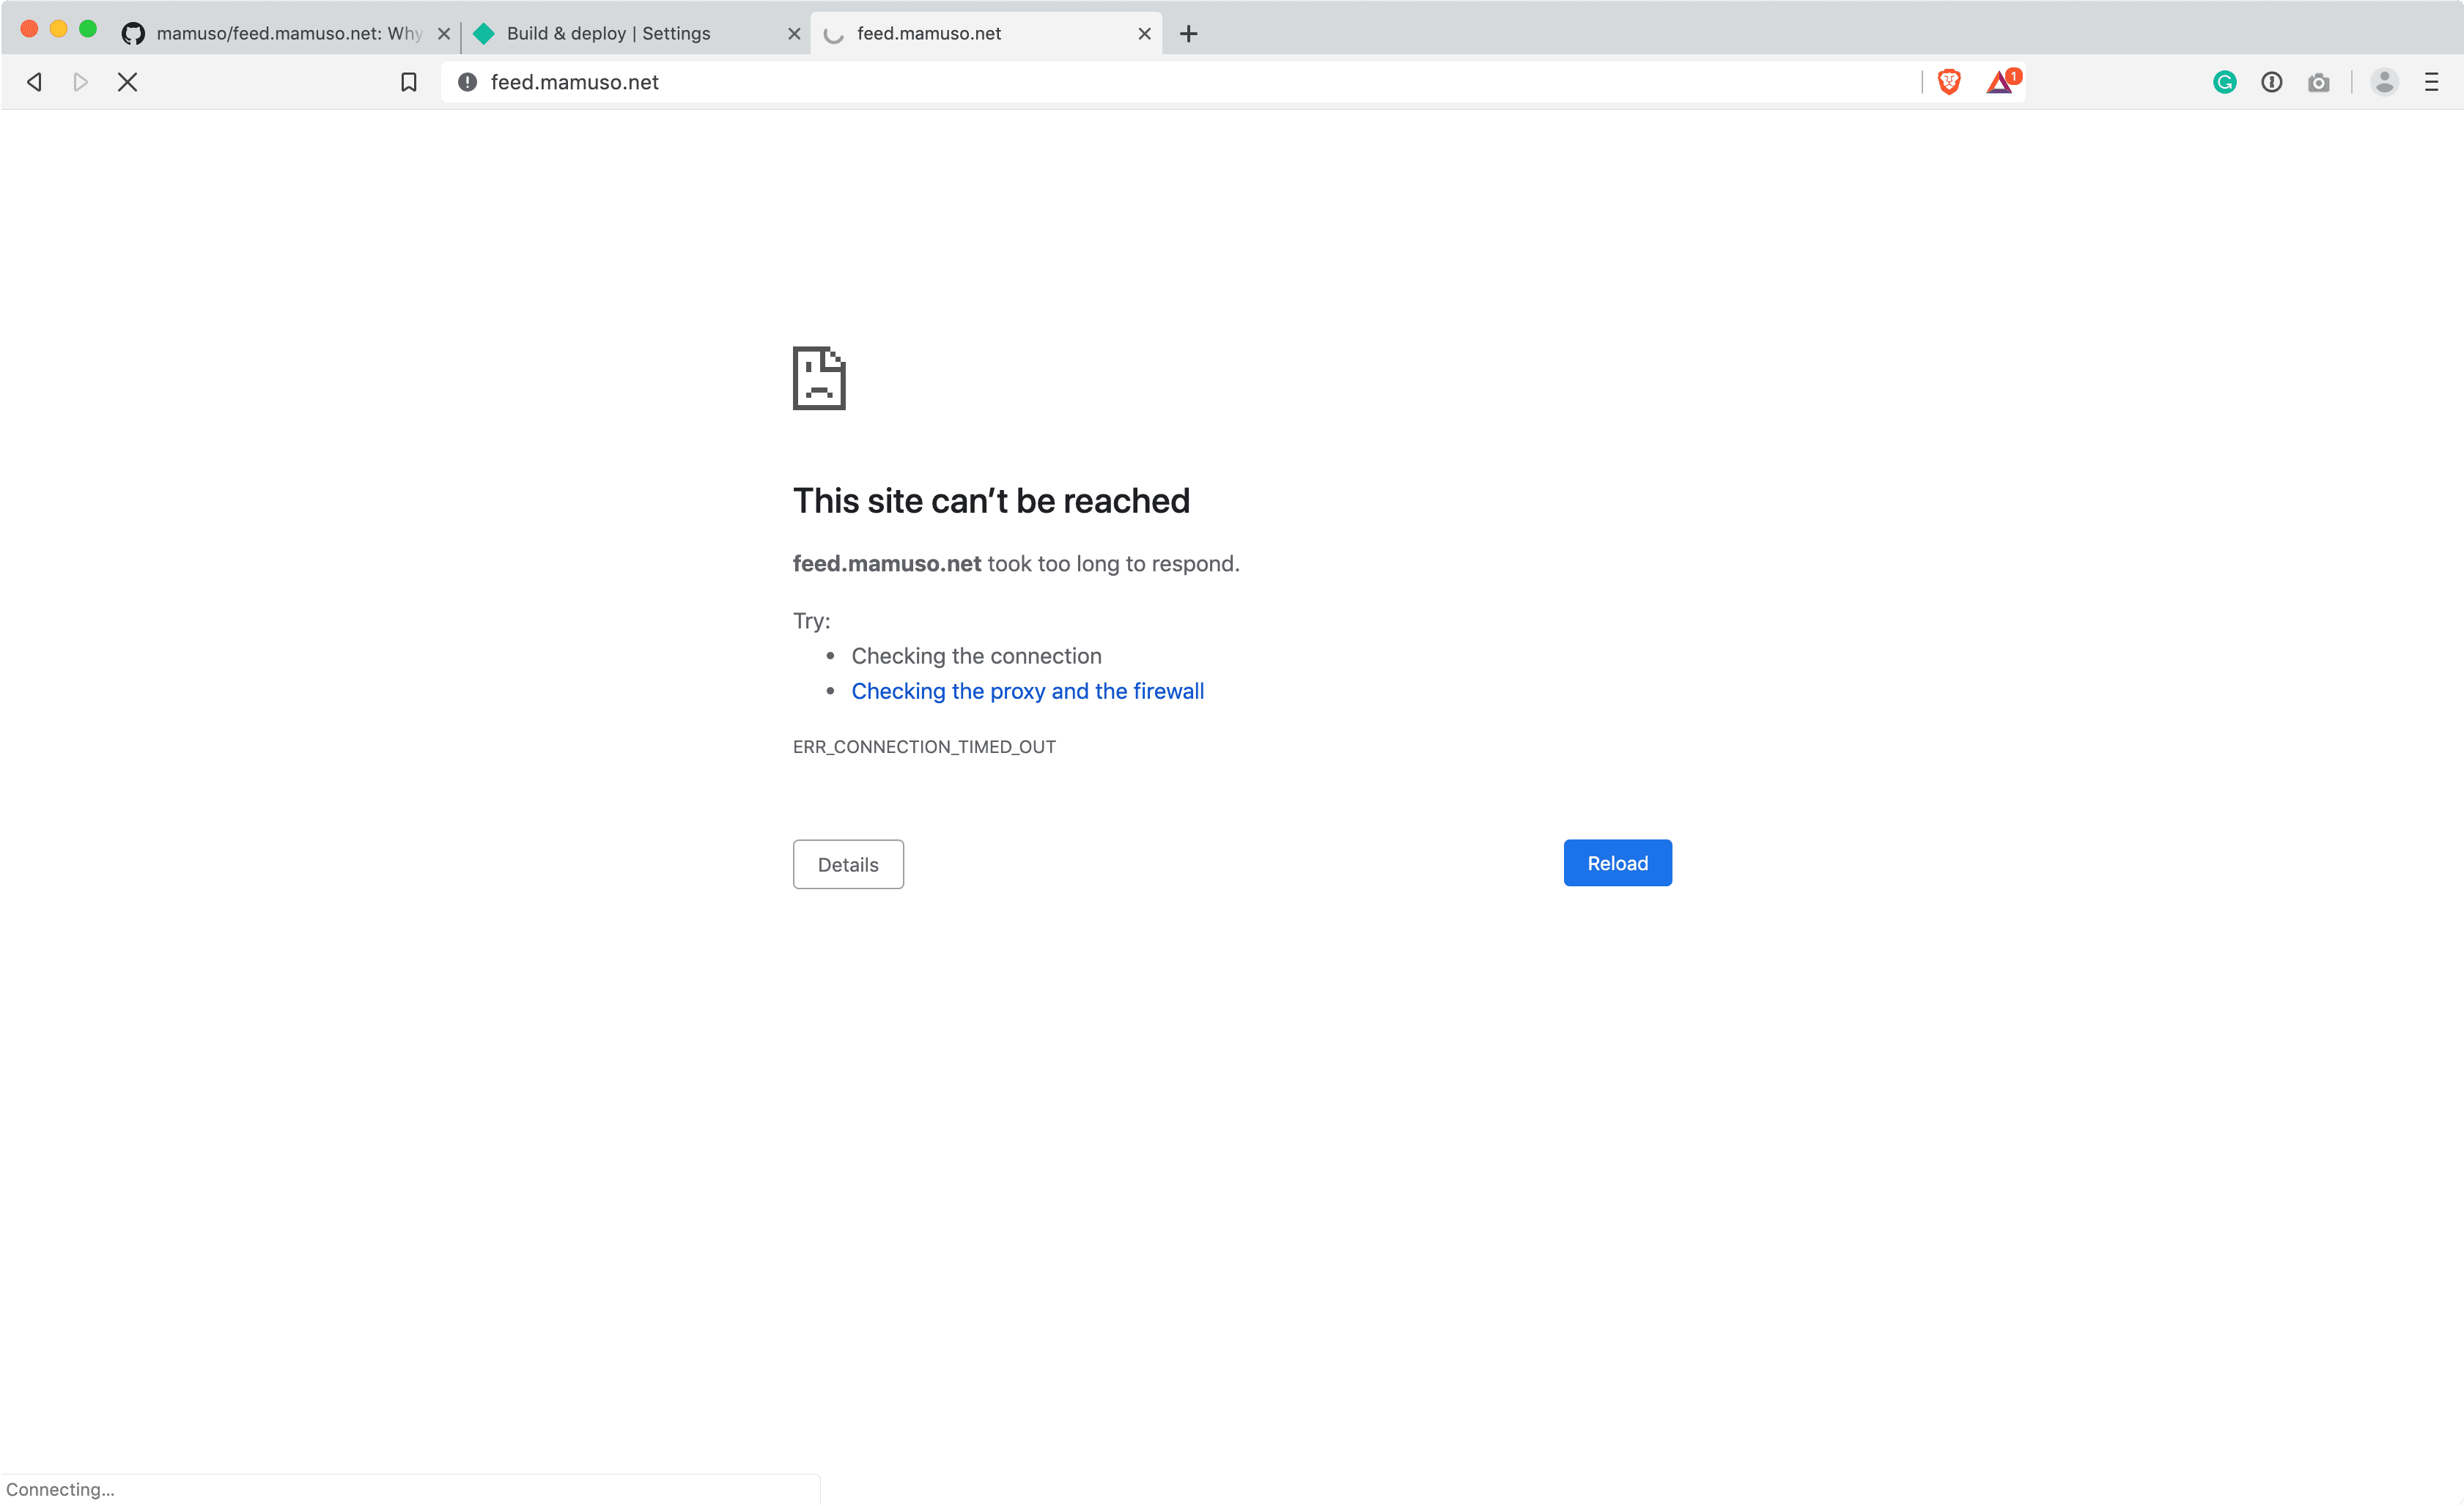Click the camera screenshot extension icon

pyautogui.click(x=2319, y=82)
